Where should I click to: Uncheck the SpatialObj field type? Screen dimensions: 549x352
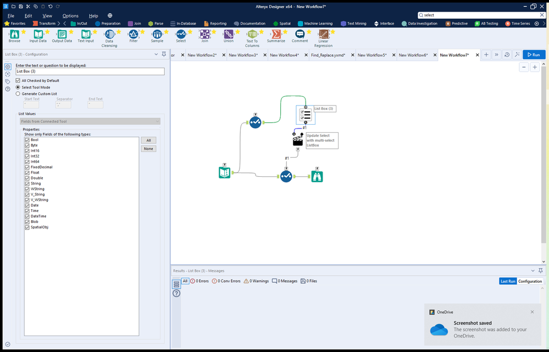[27, 227]
